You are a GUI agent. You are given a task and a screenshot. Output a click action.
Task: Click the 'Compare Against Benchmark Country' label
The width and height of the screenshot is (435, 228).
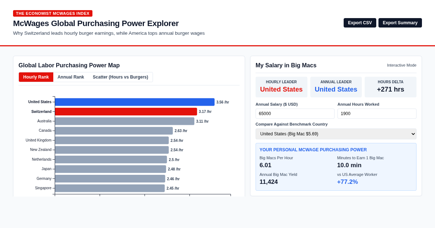point(291,124)
